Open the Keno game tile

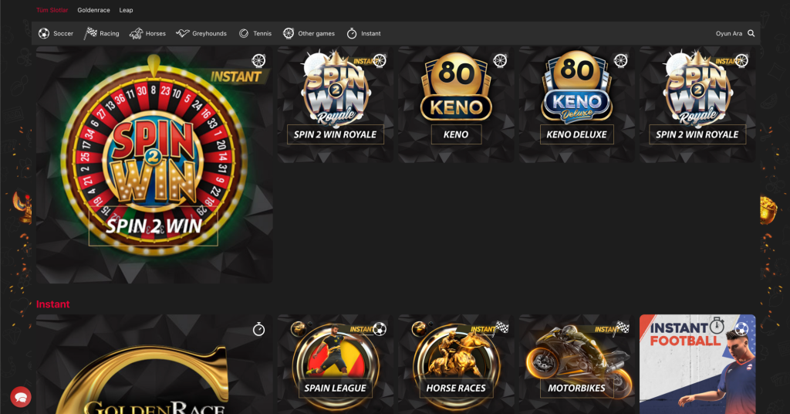[456, 104]
